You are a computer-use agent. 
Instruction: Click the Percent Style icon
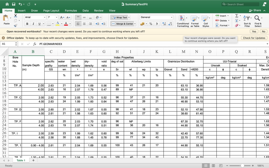[151, 24]
